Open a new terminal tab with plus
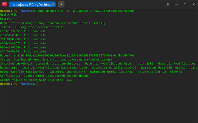Screen dimensions: 198x123 coord(62,5)
